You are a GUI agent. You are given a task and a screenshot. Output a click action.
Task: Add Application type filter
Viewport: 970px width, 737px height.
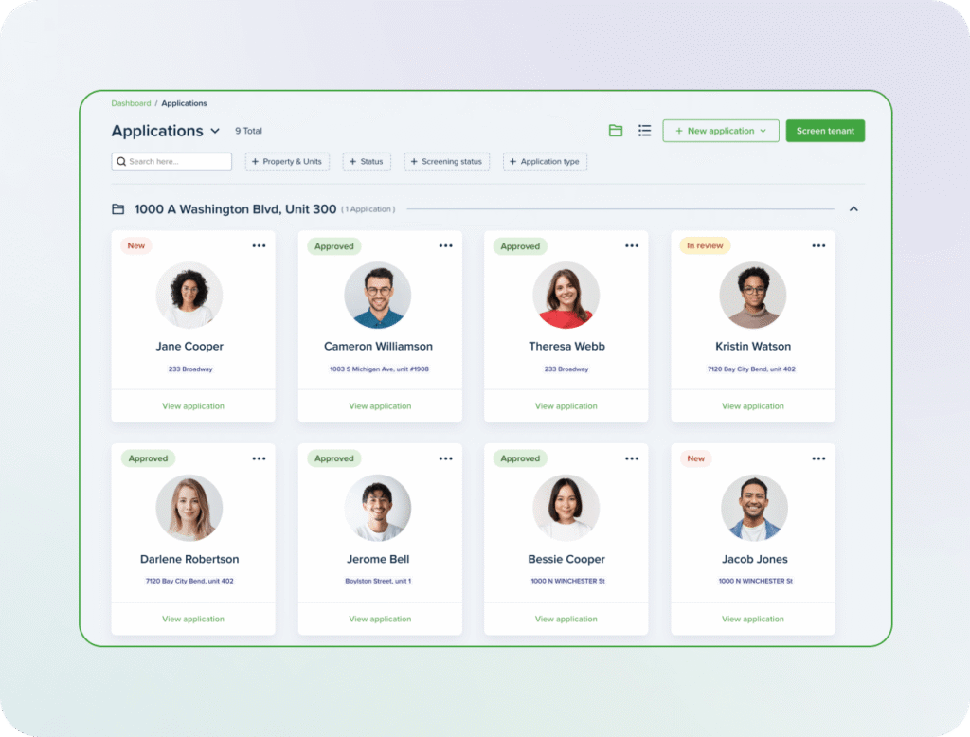(545, 161)
